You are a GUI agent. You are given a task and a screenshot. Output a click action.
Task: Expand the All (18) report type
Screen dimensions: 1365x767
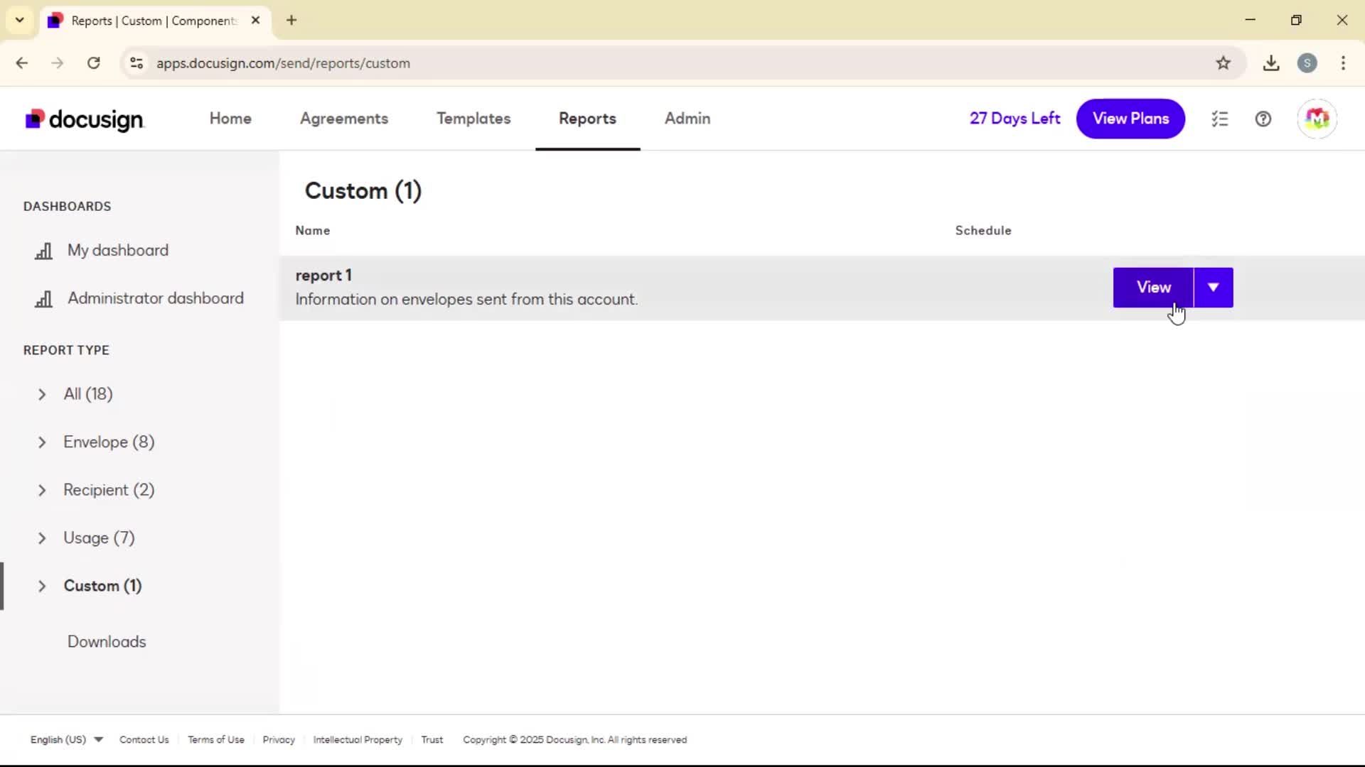pos(42,394)
